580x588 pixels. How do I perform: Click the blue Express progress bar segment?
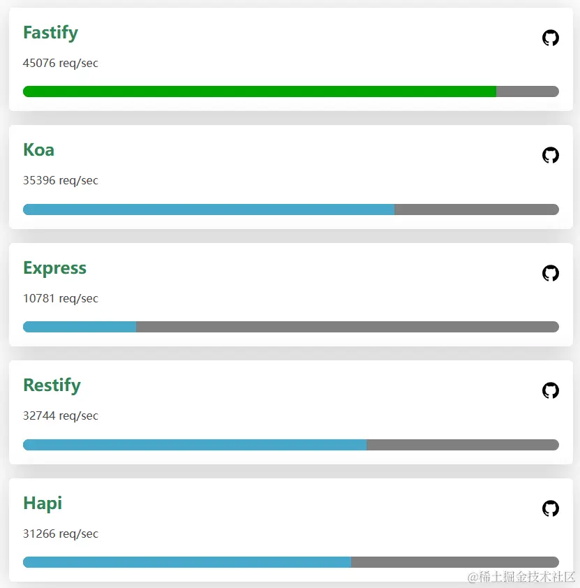point(80,327)
